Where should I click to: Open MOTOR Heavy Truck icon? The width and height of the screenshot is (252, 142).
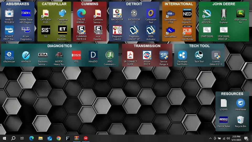[60, 58]
